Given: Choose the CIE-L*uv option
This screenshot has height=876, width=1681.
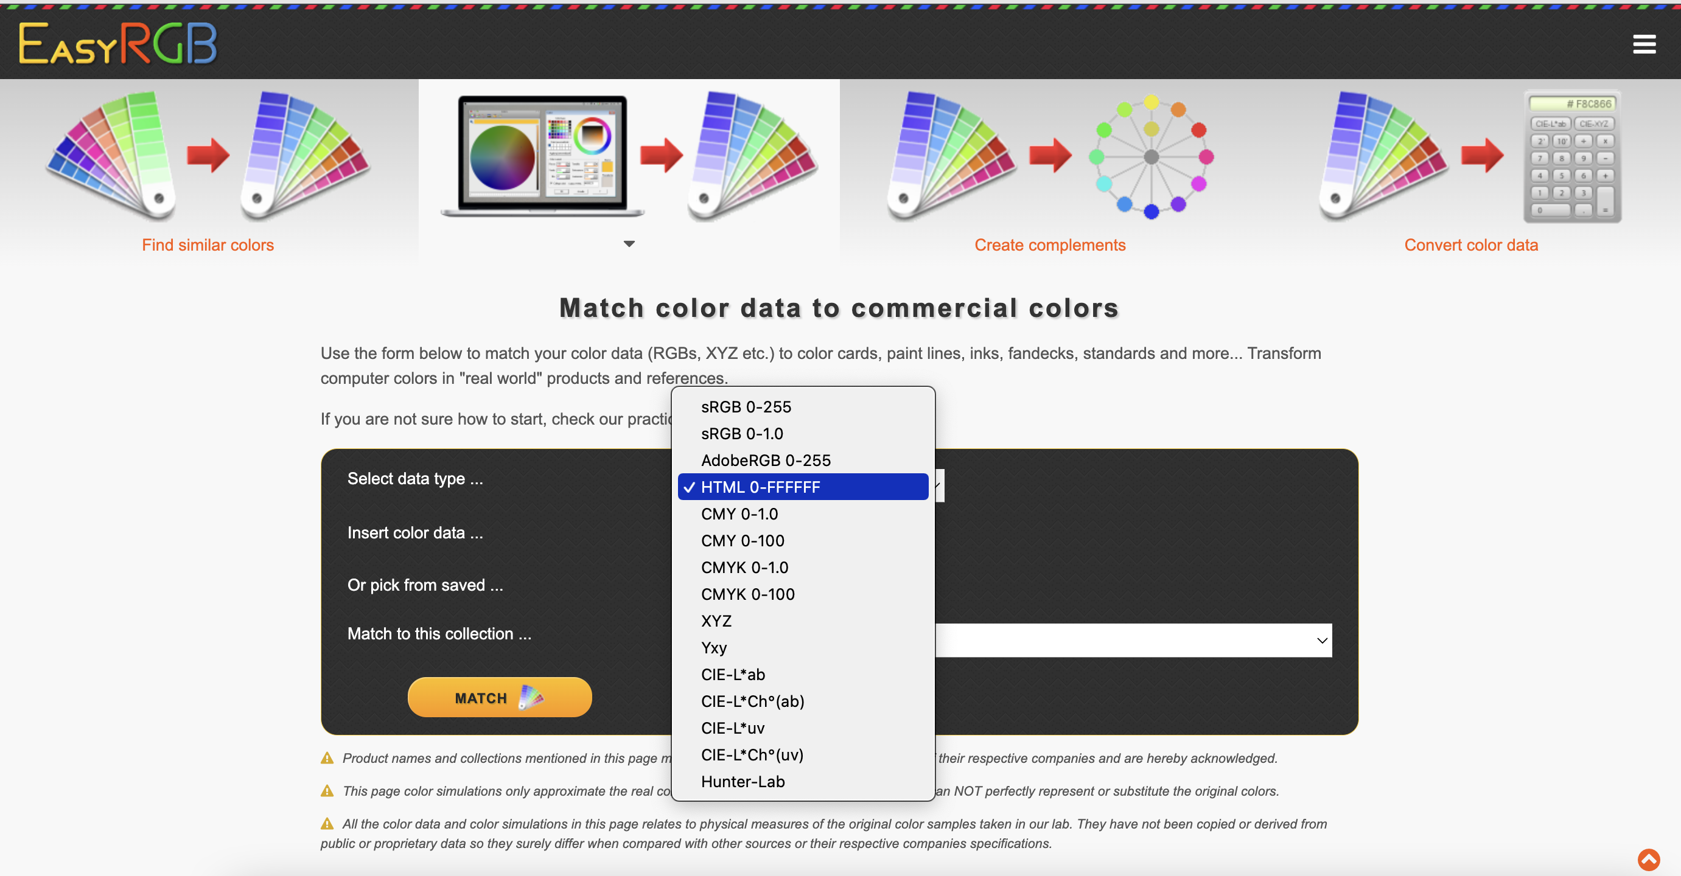Looking at the screenshot, I should [x=803, y=728].
